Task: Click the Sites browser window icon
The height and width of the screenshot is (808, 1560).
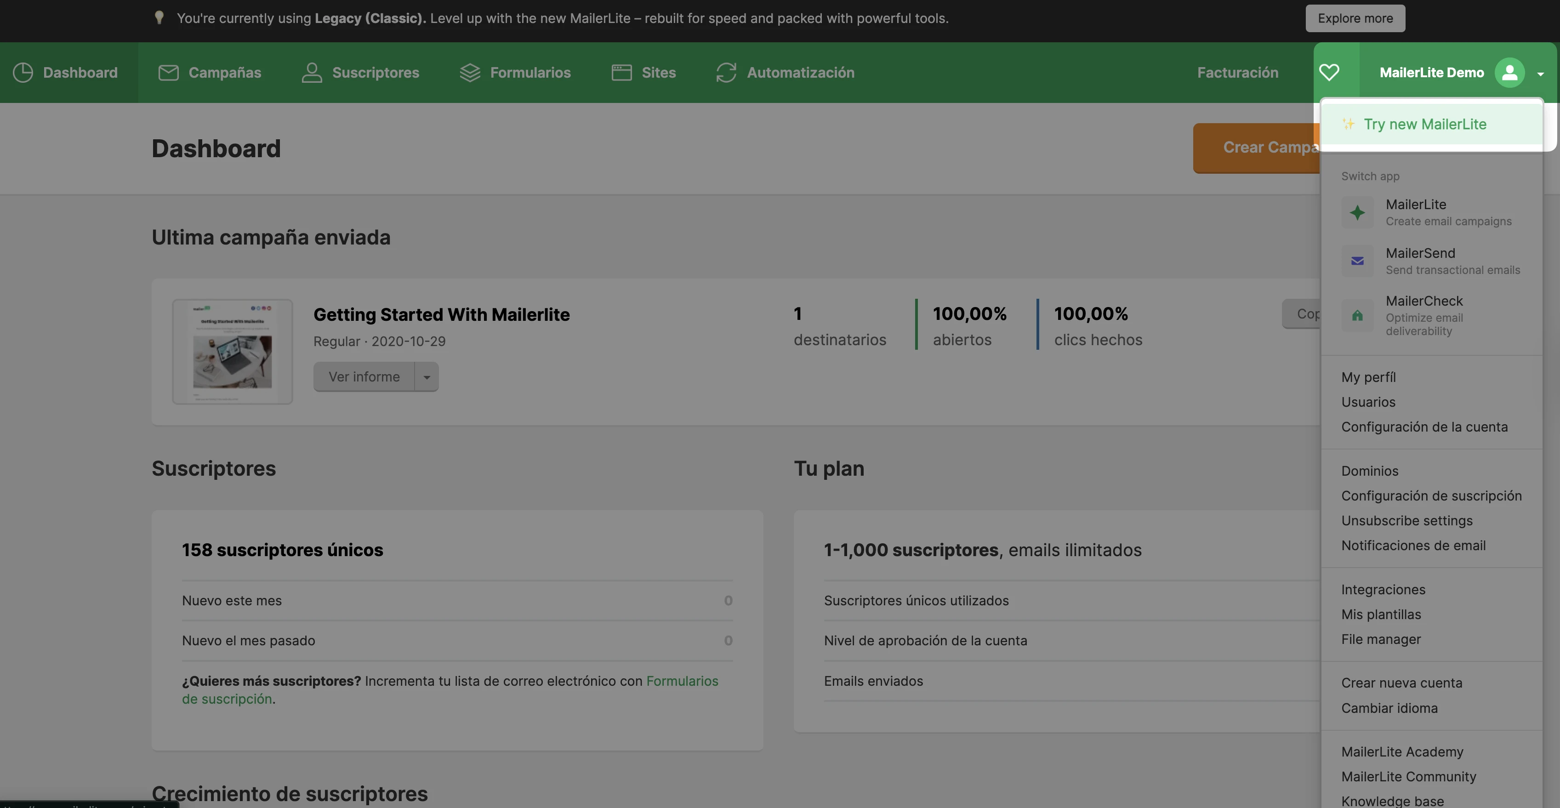Action: (621, 73)
